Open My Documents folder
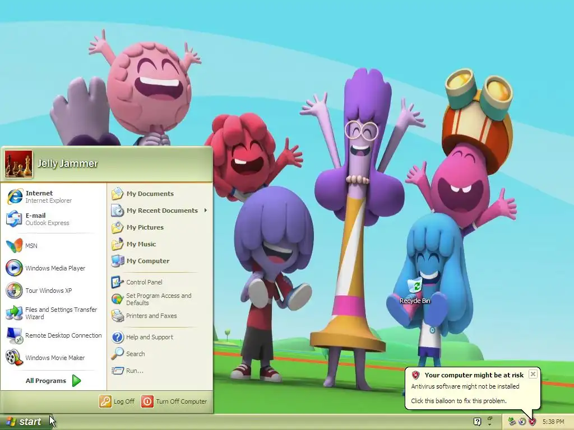The height and width of the screenshot is (430, 574). pos(160,193)
